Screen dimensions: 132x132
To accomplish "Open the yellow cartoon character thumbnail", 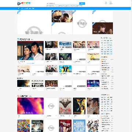I will click(x=93, y=56).
